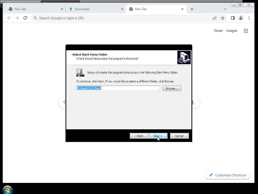Click the browser back arrow
This screenshot has height=194, width=258.
point(9,18)
